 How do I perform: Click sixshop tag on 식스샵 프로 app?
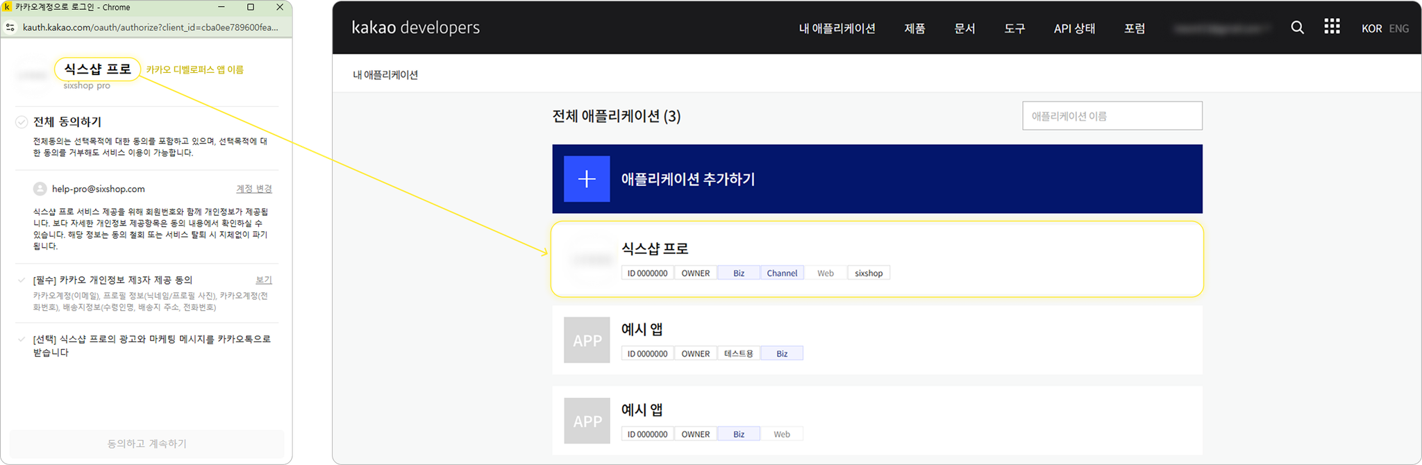coord(869,273)
